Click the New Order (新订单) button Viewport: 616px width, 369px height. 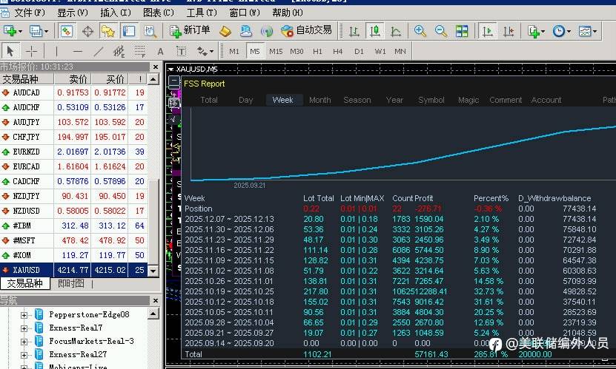click(x=190, y=30)
